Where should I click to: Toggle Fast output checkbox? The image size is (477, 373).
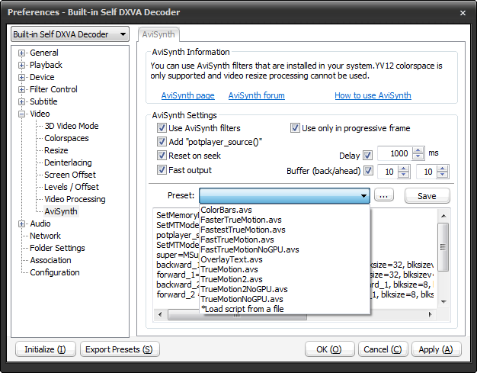[x=162, y=170]
